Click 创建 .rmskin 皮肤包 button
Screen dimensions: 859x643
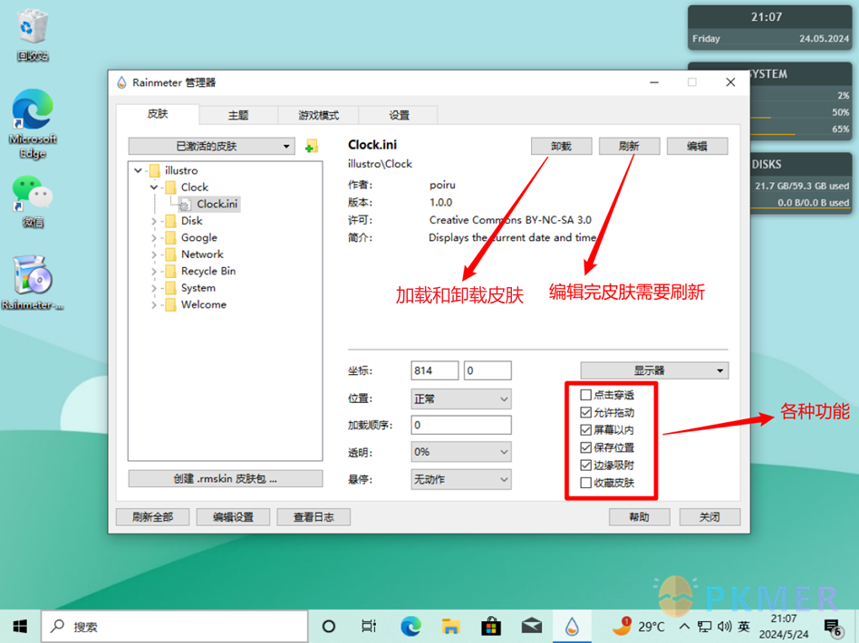225,479
